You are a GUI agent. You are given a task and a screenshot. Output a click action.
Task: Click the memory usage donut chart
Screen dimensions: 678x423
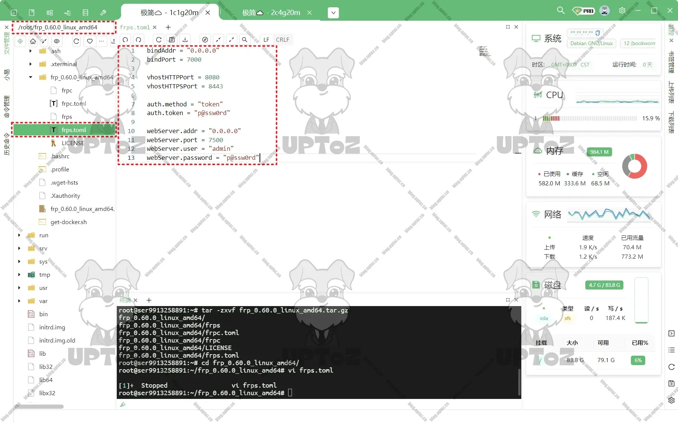pos(635,166)
